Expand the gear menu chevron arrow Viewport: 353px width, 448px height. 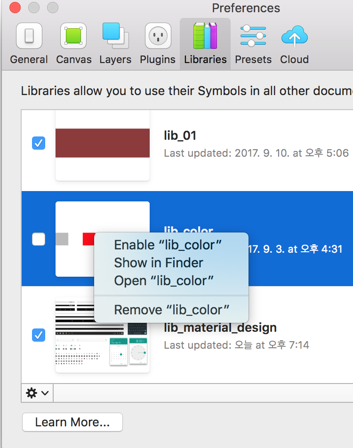pos(45,393)
